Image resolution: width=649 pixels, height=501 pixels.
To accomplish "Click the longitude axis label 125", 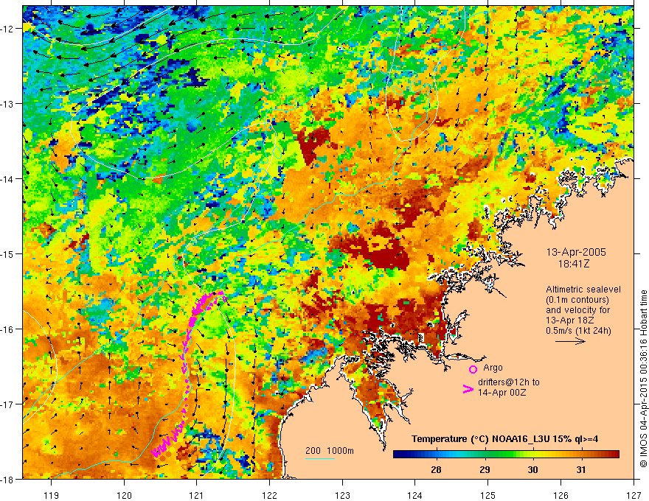I will 488,495.
